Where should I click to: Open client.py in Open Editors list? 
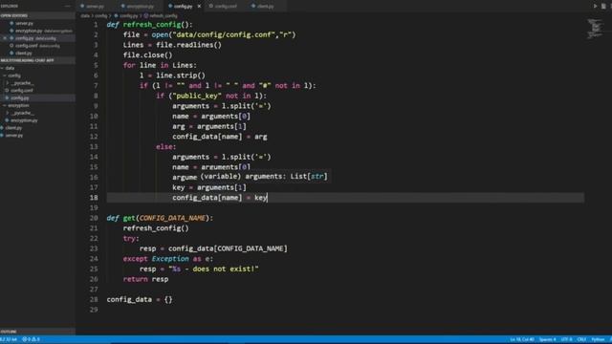(37, 54)
